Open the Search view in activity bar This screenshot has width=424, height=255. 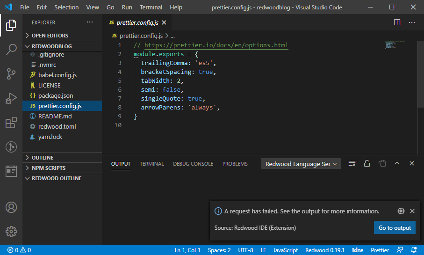click(11, 50)
